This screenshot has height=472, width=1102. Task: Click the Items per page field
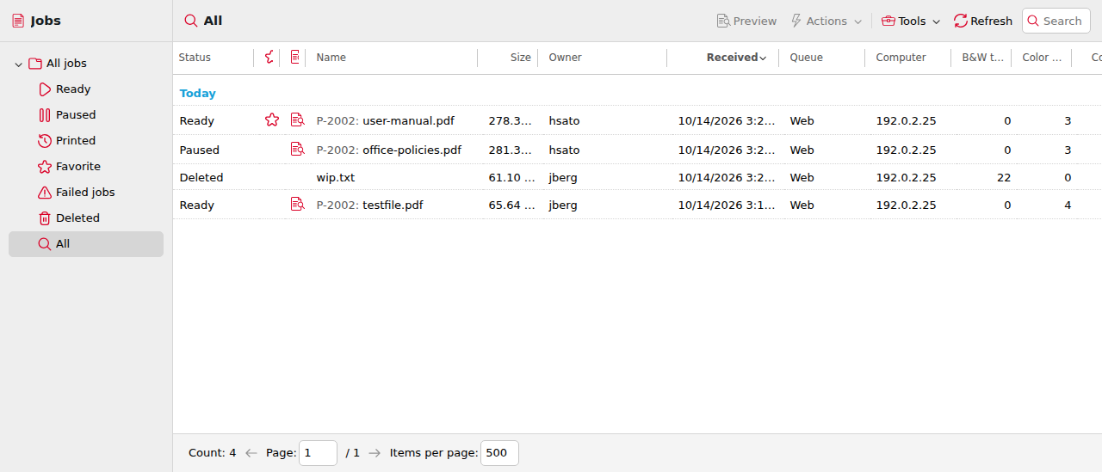499,453
